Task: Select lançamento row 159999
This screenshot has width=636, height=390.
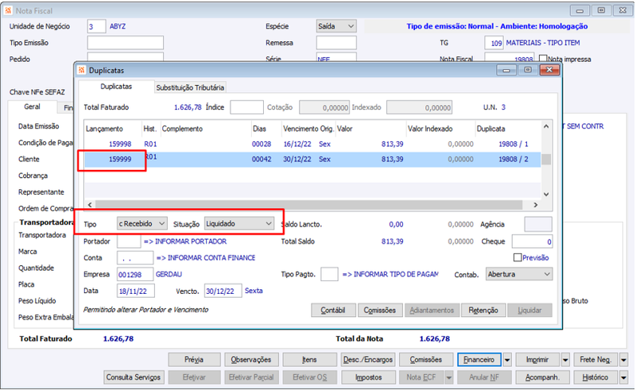Action: [312, 160]
